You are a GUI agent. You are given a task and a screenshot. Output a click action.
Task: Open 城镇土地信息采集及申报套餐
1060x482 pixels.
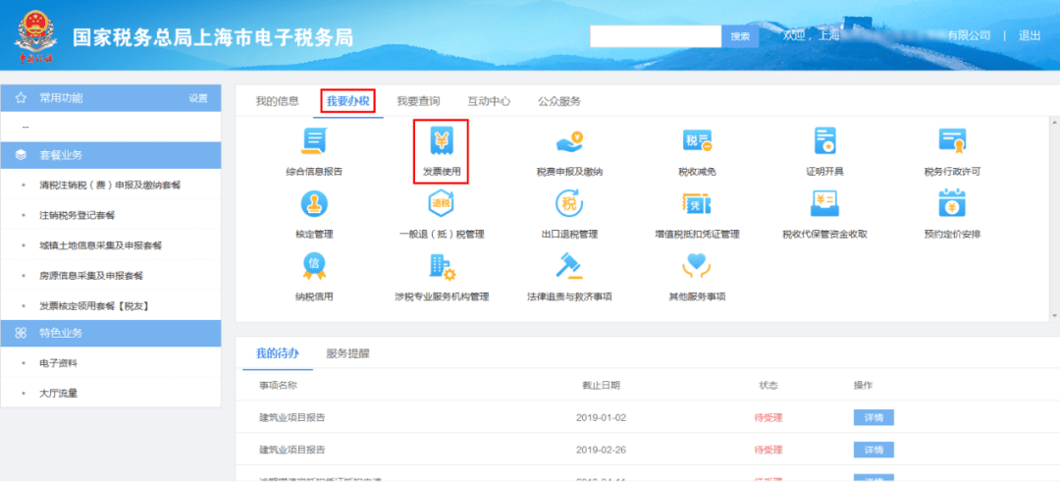pyautogui.click(x=100, y=246)
